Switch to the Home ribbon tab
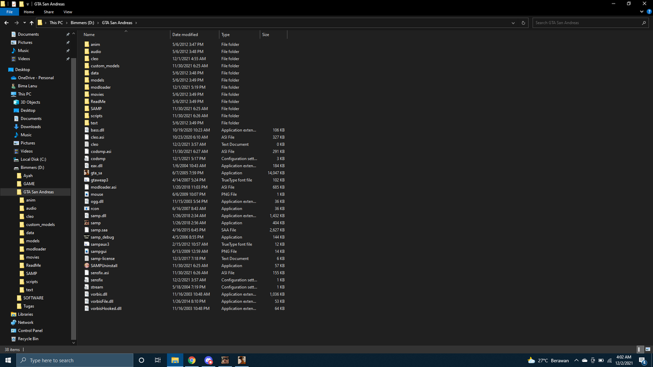 (x=29, y=12)
